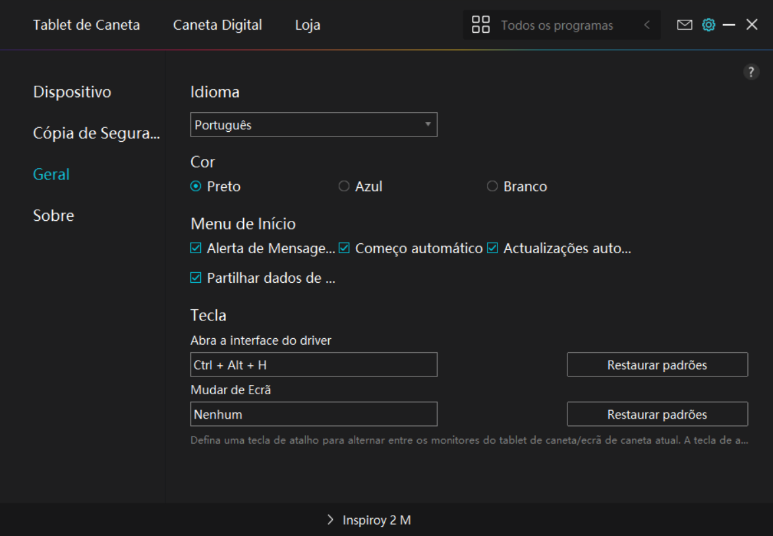Screen dimensions: 773x536
Task: Restore defaults for Mudar de Ecrã
Action: (x=657, y=414)
